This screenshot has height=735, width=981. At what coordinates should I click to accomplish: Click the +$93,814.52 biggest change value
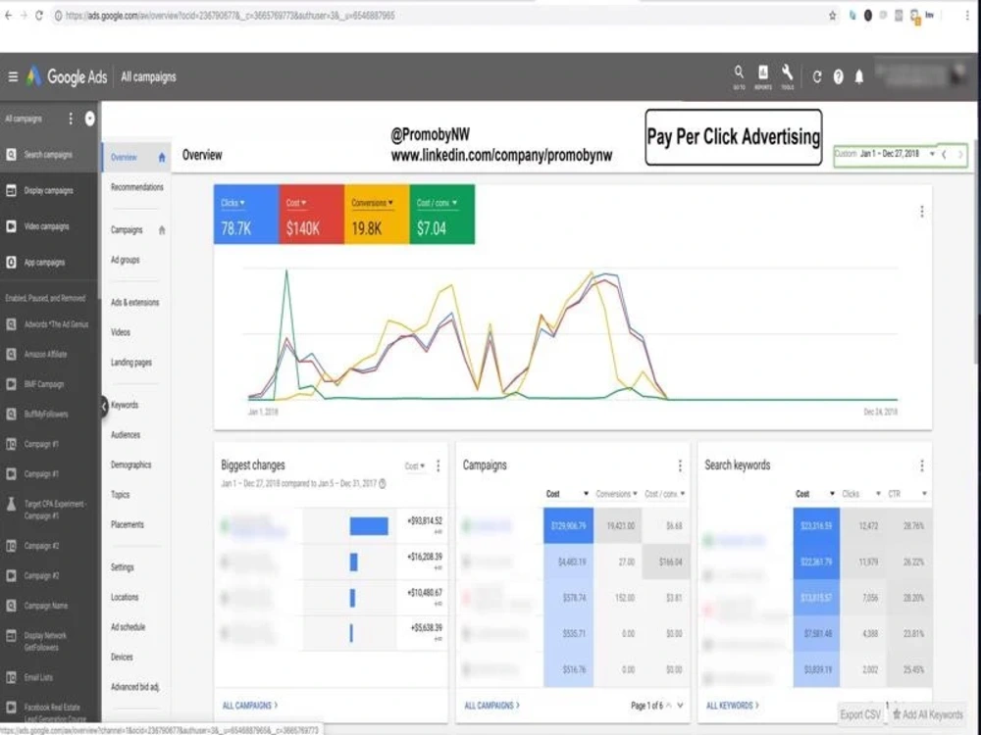(425, 520)
